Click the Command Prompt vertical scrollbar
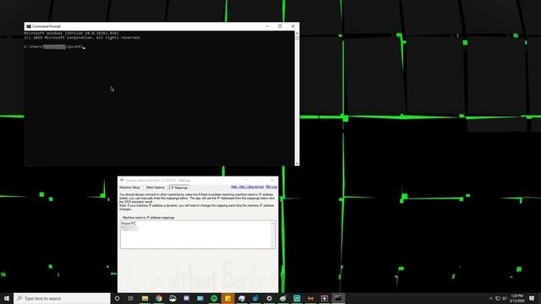This screenshot has width=541, height=304. [297, 98]
